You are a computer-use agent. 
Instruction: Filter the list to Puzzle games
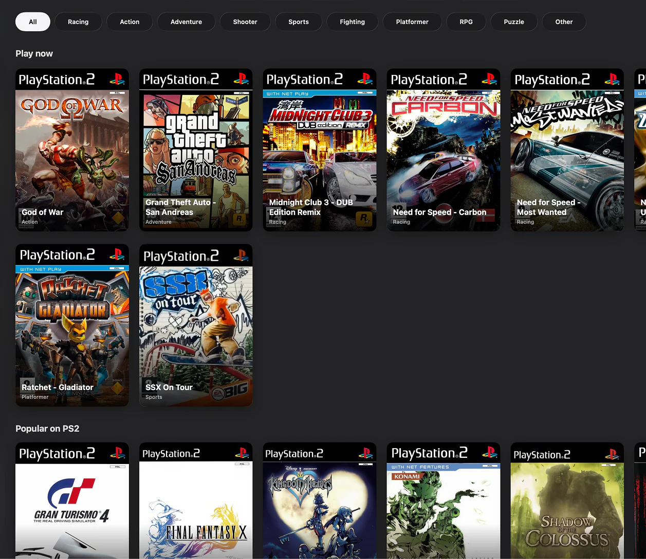tap(514, 22)
